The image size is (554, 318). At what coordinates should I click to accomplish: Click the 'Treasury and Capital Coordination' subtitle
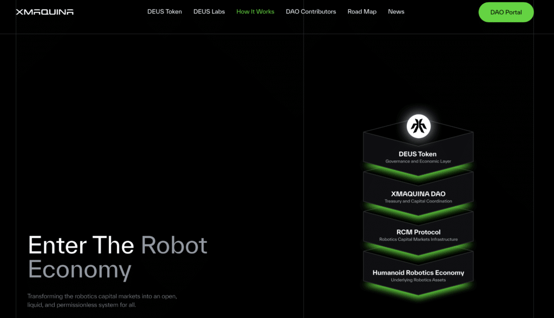(x=418, y=201)
